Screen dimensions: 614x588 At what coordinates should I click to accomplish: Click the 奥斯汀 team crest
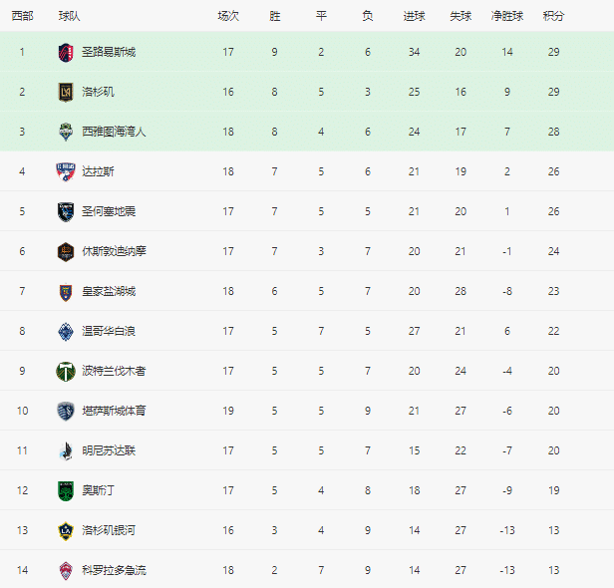point(66,490)
